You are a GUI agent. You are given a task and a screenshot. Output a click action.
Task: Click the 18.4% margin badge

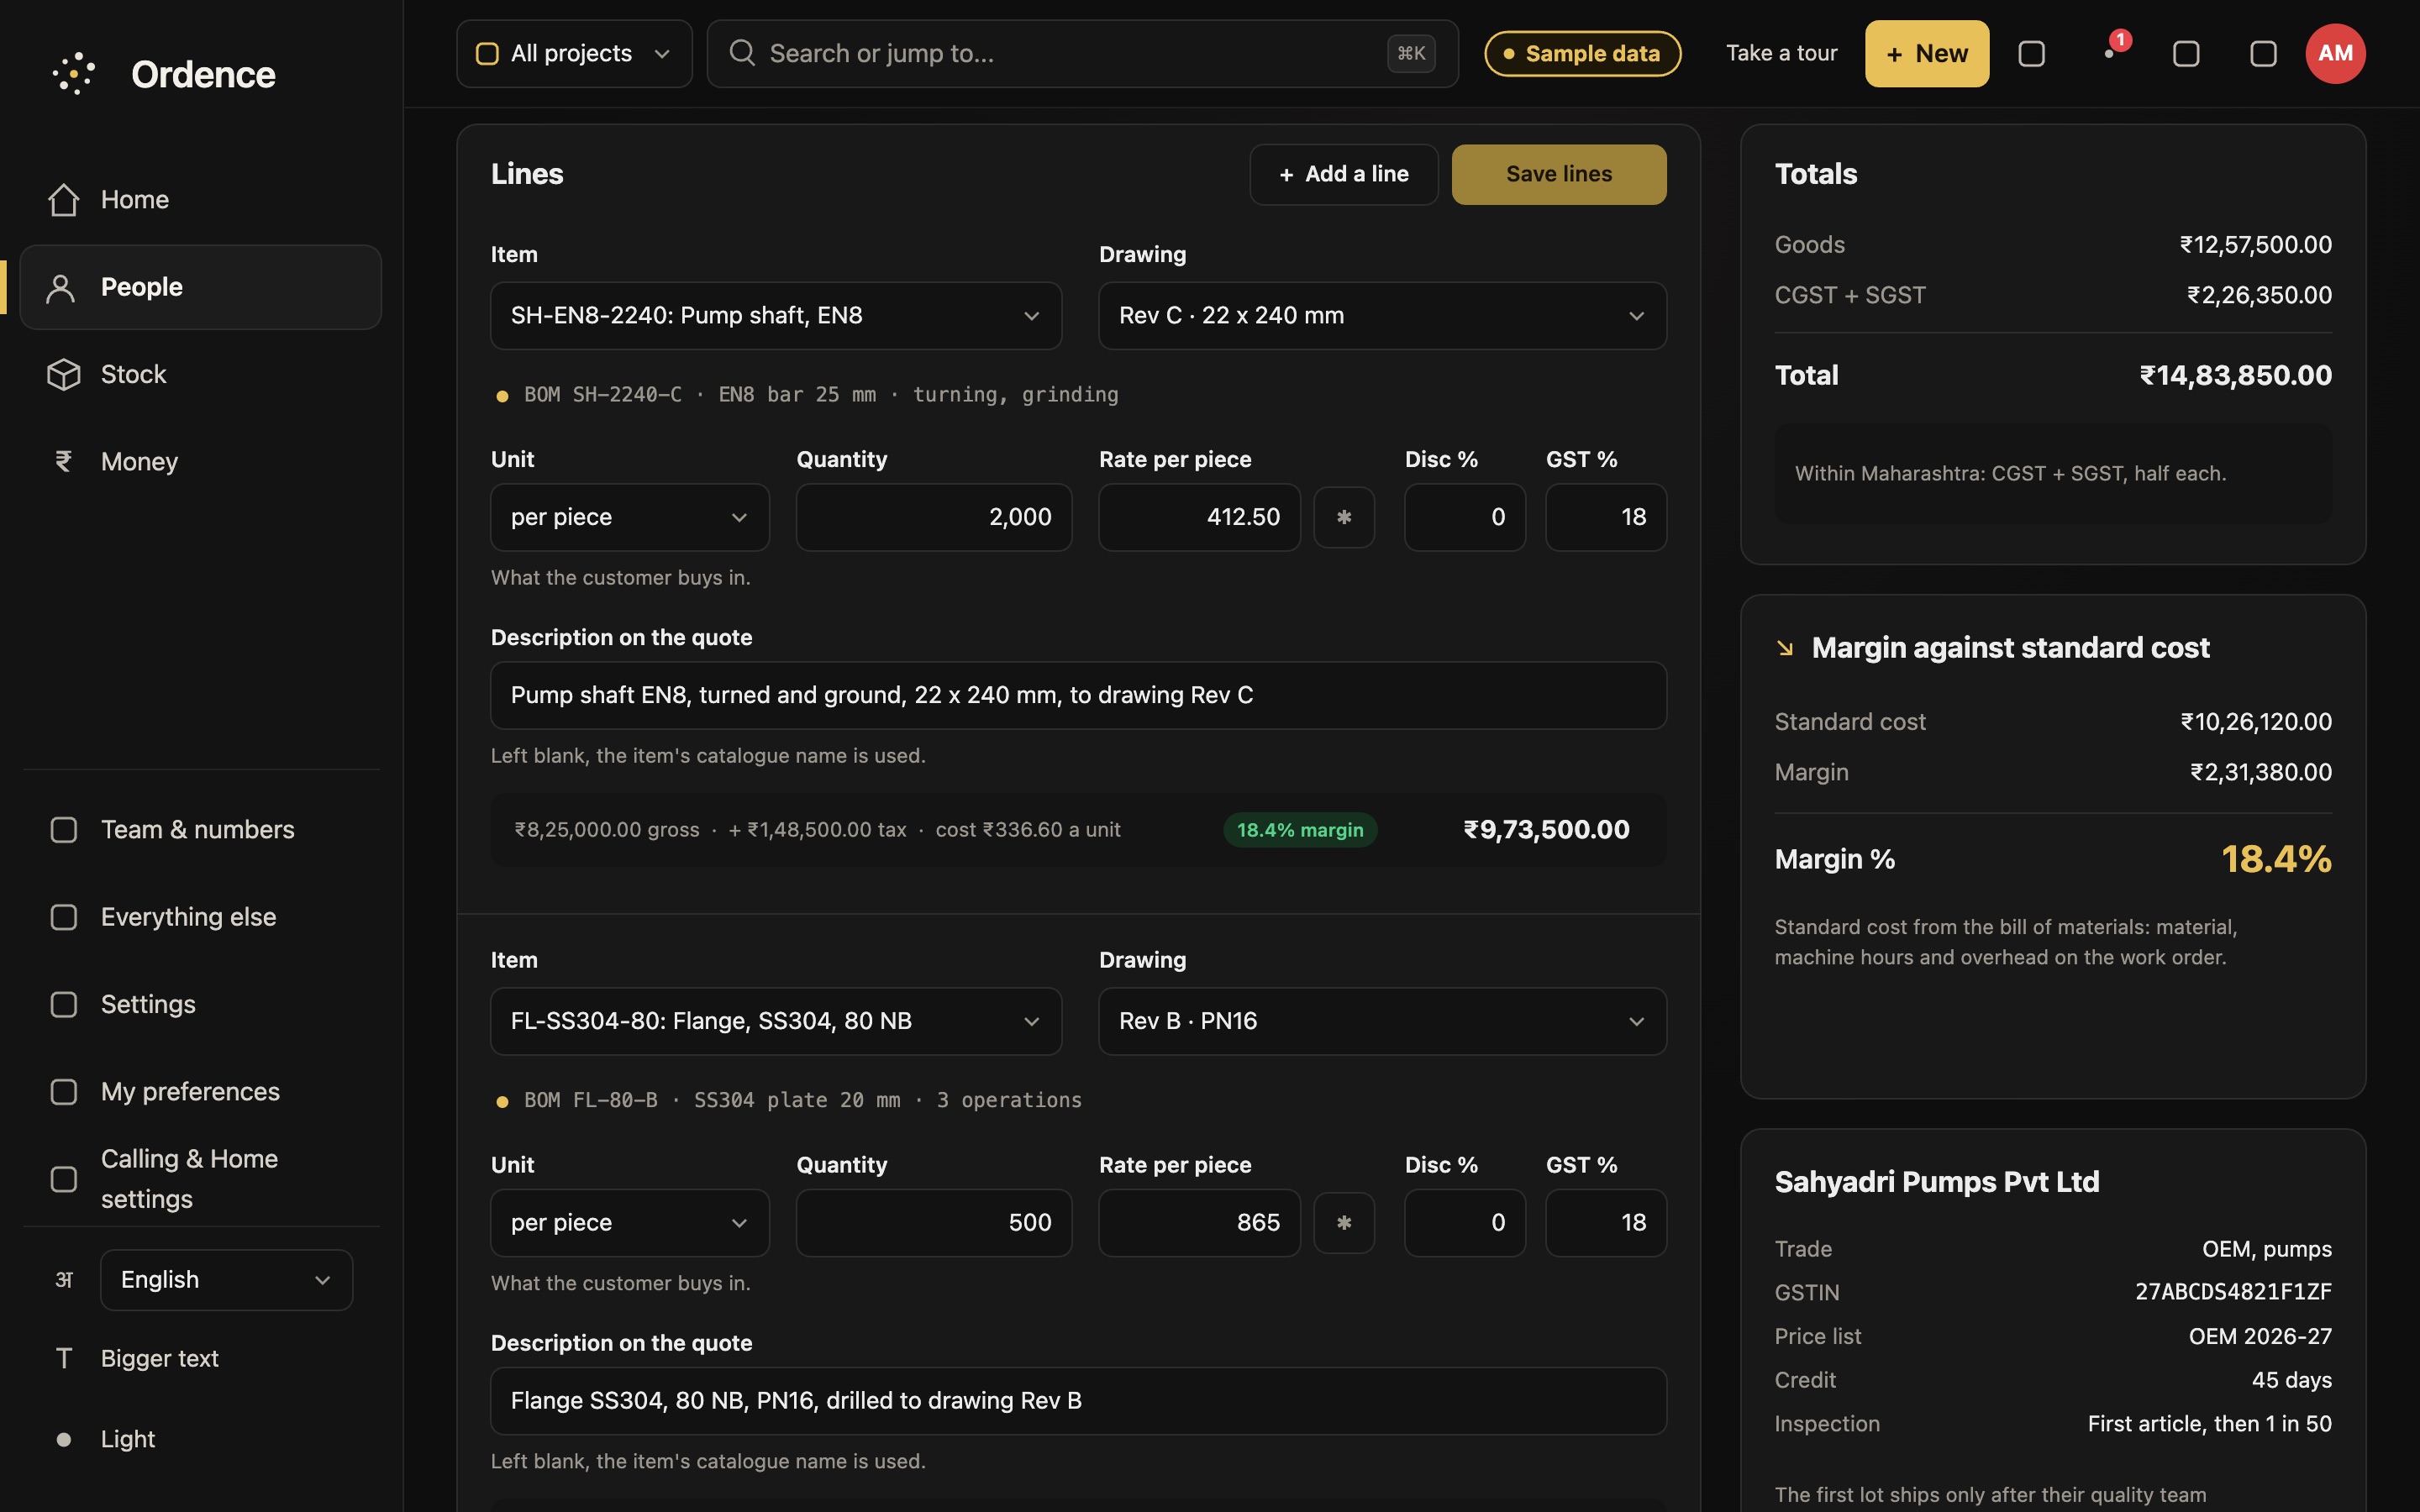(1300, 830)
